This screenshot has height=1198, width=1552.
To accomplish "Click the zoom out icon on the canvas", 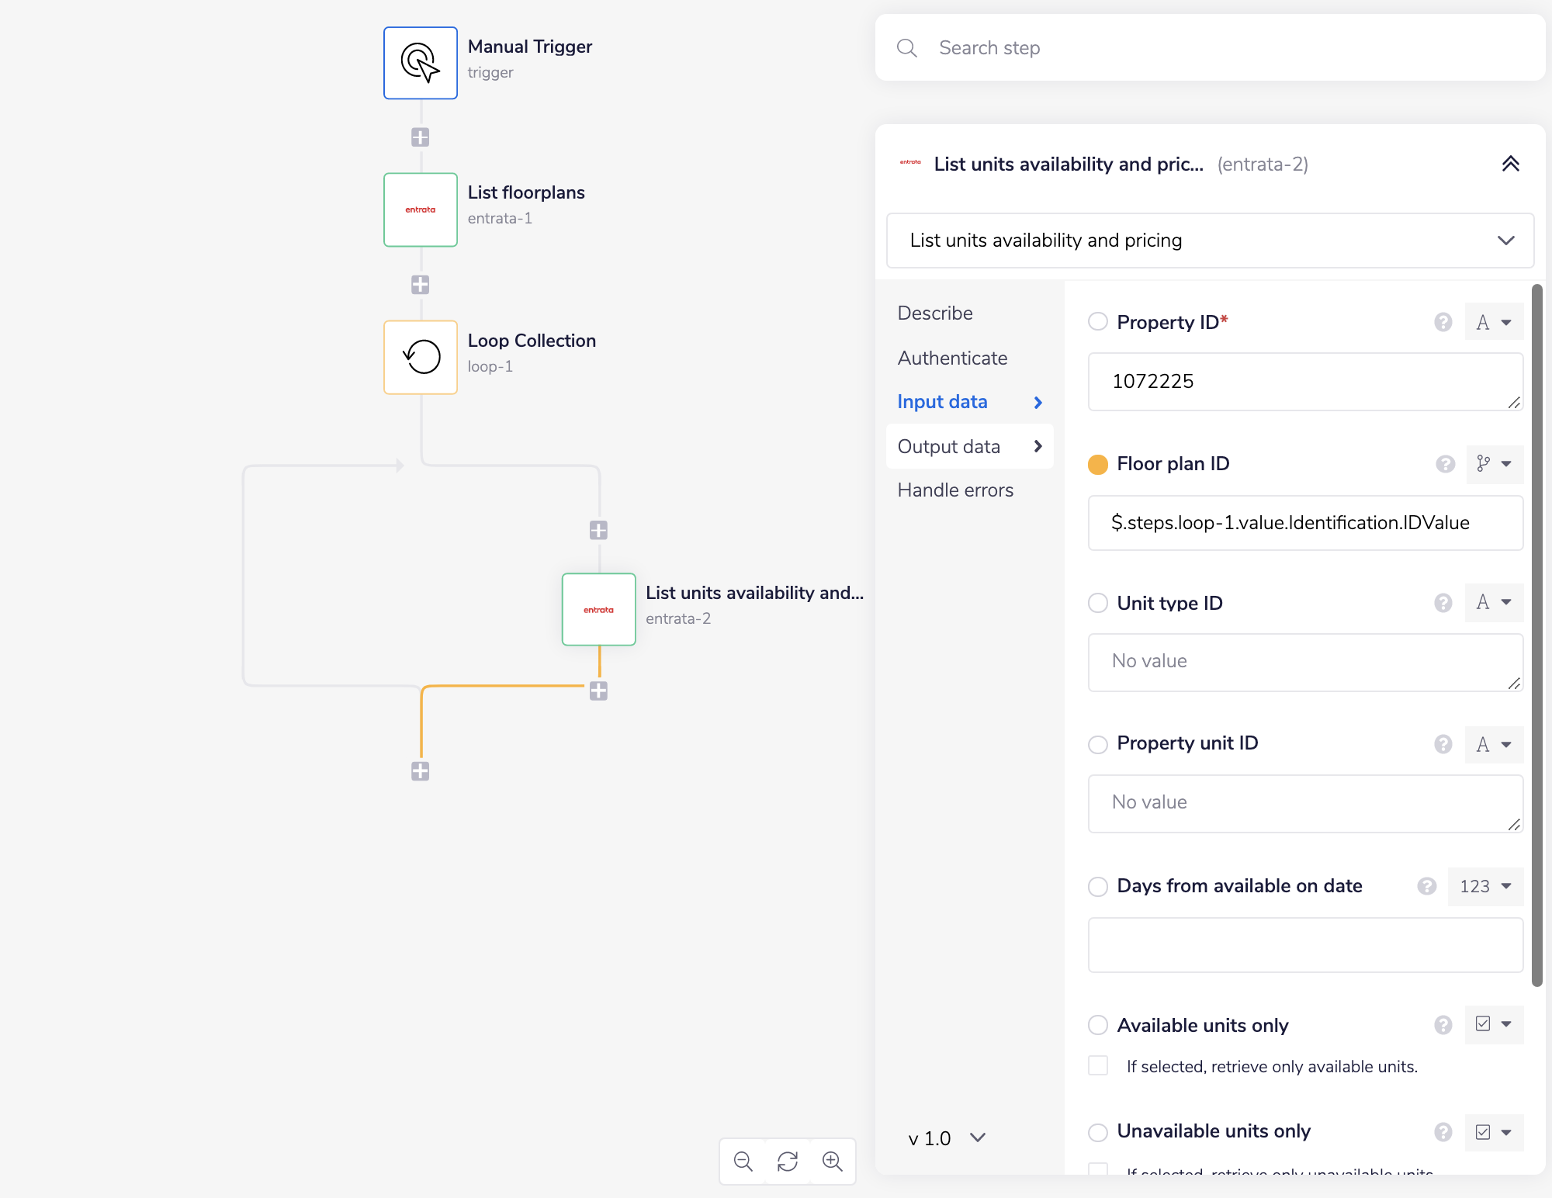I will pos(742,1162).
